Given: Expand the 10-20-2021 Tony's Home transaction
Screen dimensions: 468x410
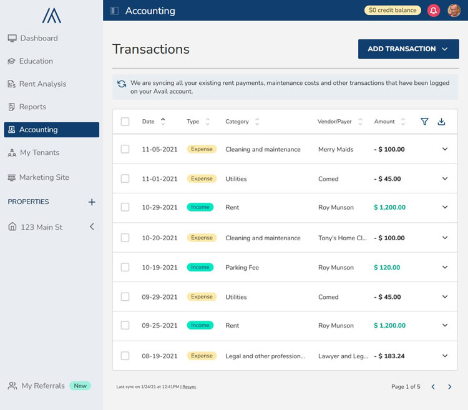Looking at the screenshot, I should pos(445,238).
